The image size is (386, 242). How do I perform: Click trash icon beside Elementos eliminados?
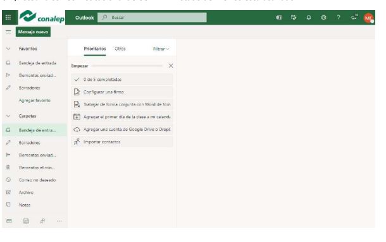click(x=8, y=167)
